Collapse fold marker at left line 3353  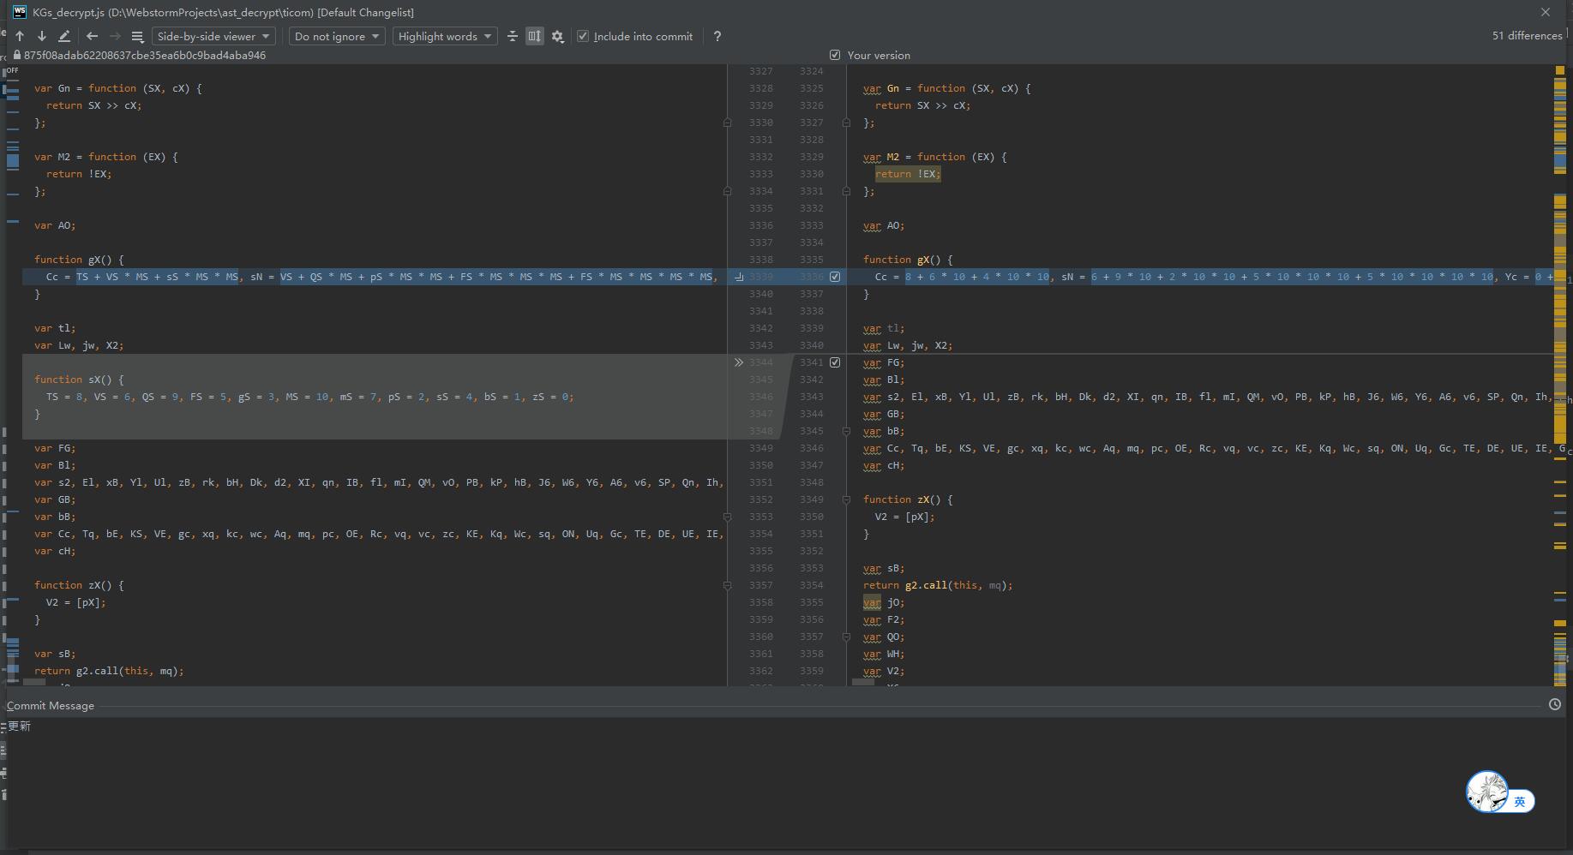click(728, 517)
